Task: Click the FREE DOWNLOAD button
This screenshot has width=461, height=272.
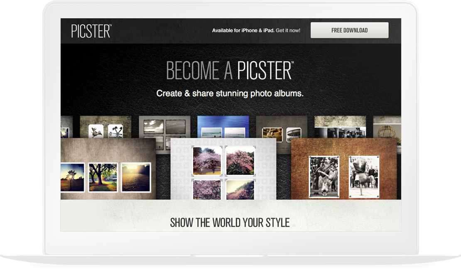Action: click(349, 30)
